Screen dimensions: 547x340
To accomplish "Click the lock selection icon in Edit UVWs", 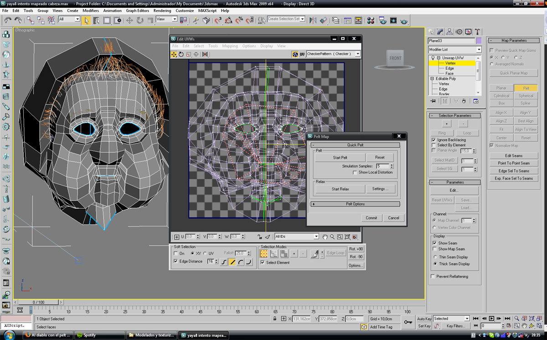I will click(x=259, y=237).
